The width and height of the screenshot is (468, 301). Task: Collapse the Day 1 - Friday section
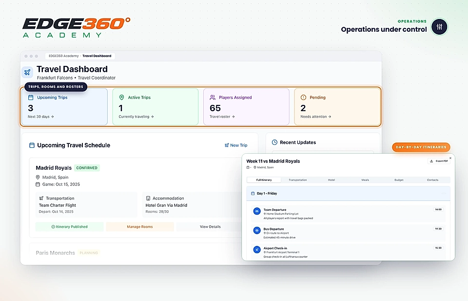444,194
